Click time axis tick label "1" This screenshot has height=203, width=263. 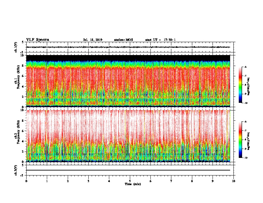[47, 181]
